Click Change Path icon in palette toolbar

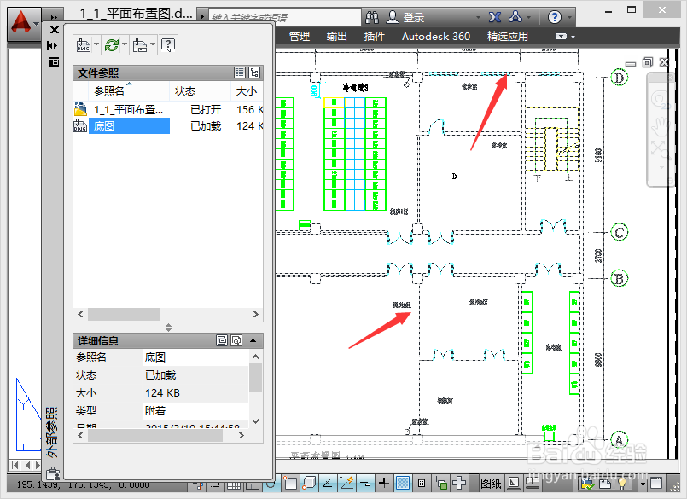coord(140,44)
